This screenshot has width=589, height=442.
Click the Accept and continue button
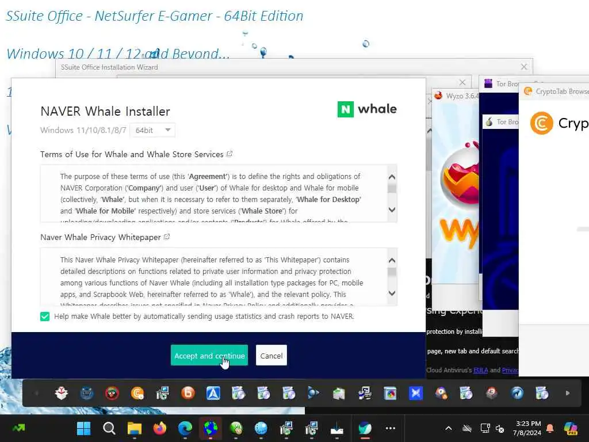point(209,355)
